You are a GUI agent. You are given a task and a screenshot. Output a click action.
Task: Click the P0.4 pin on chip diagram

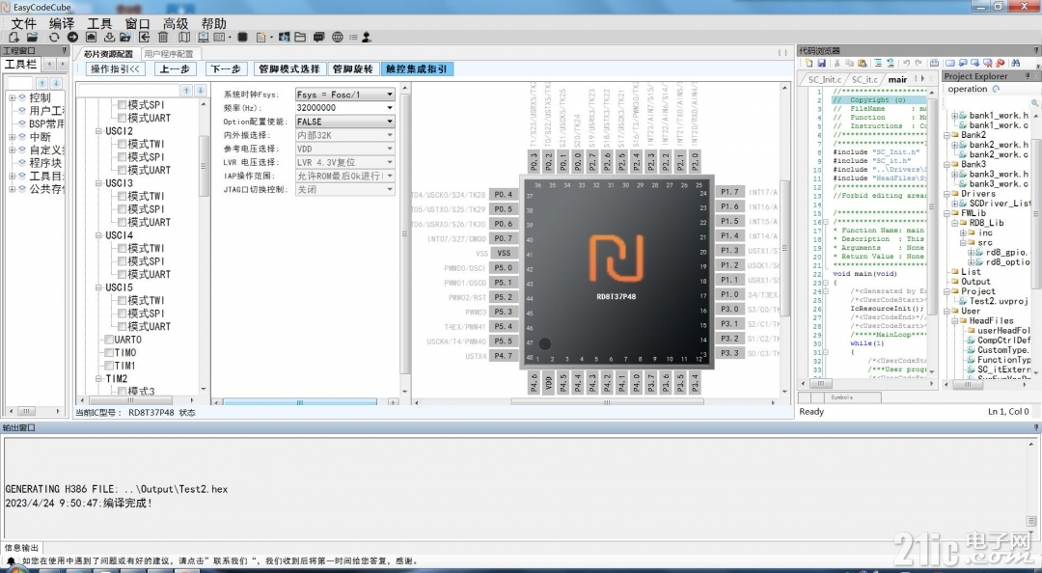(503, 195)
